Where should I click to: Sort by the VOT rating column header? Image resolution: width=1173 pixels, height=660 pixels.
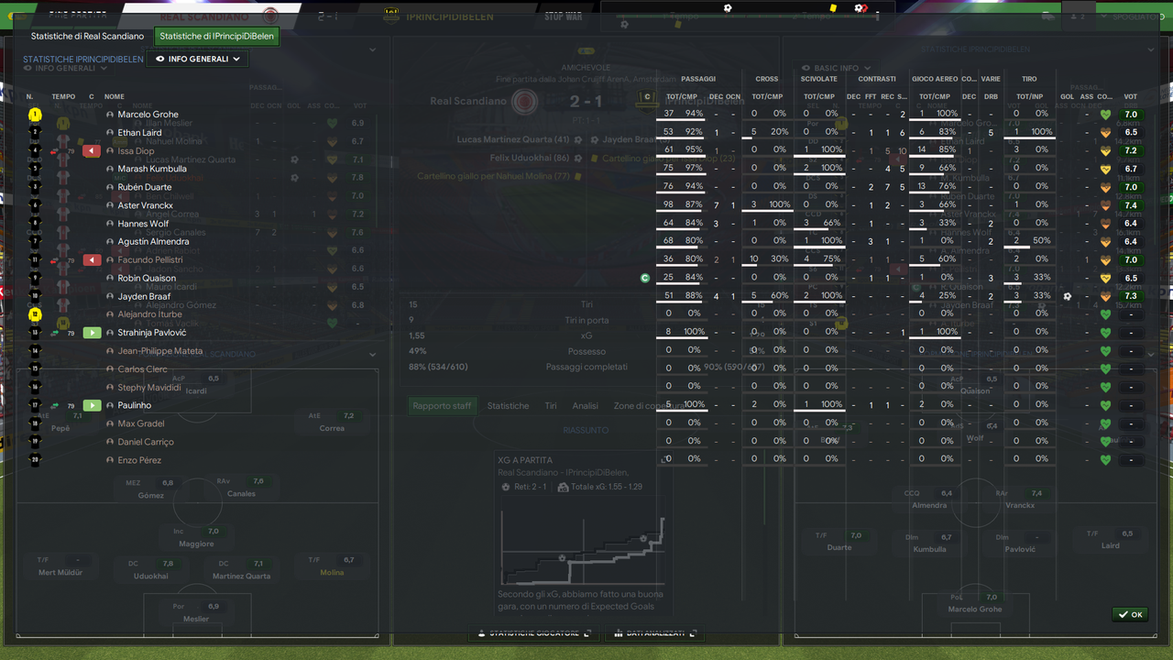coord(1131,96)
